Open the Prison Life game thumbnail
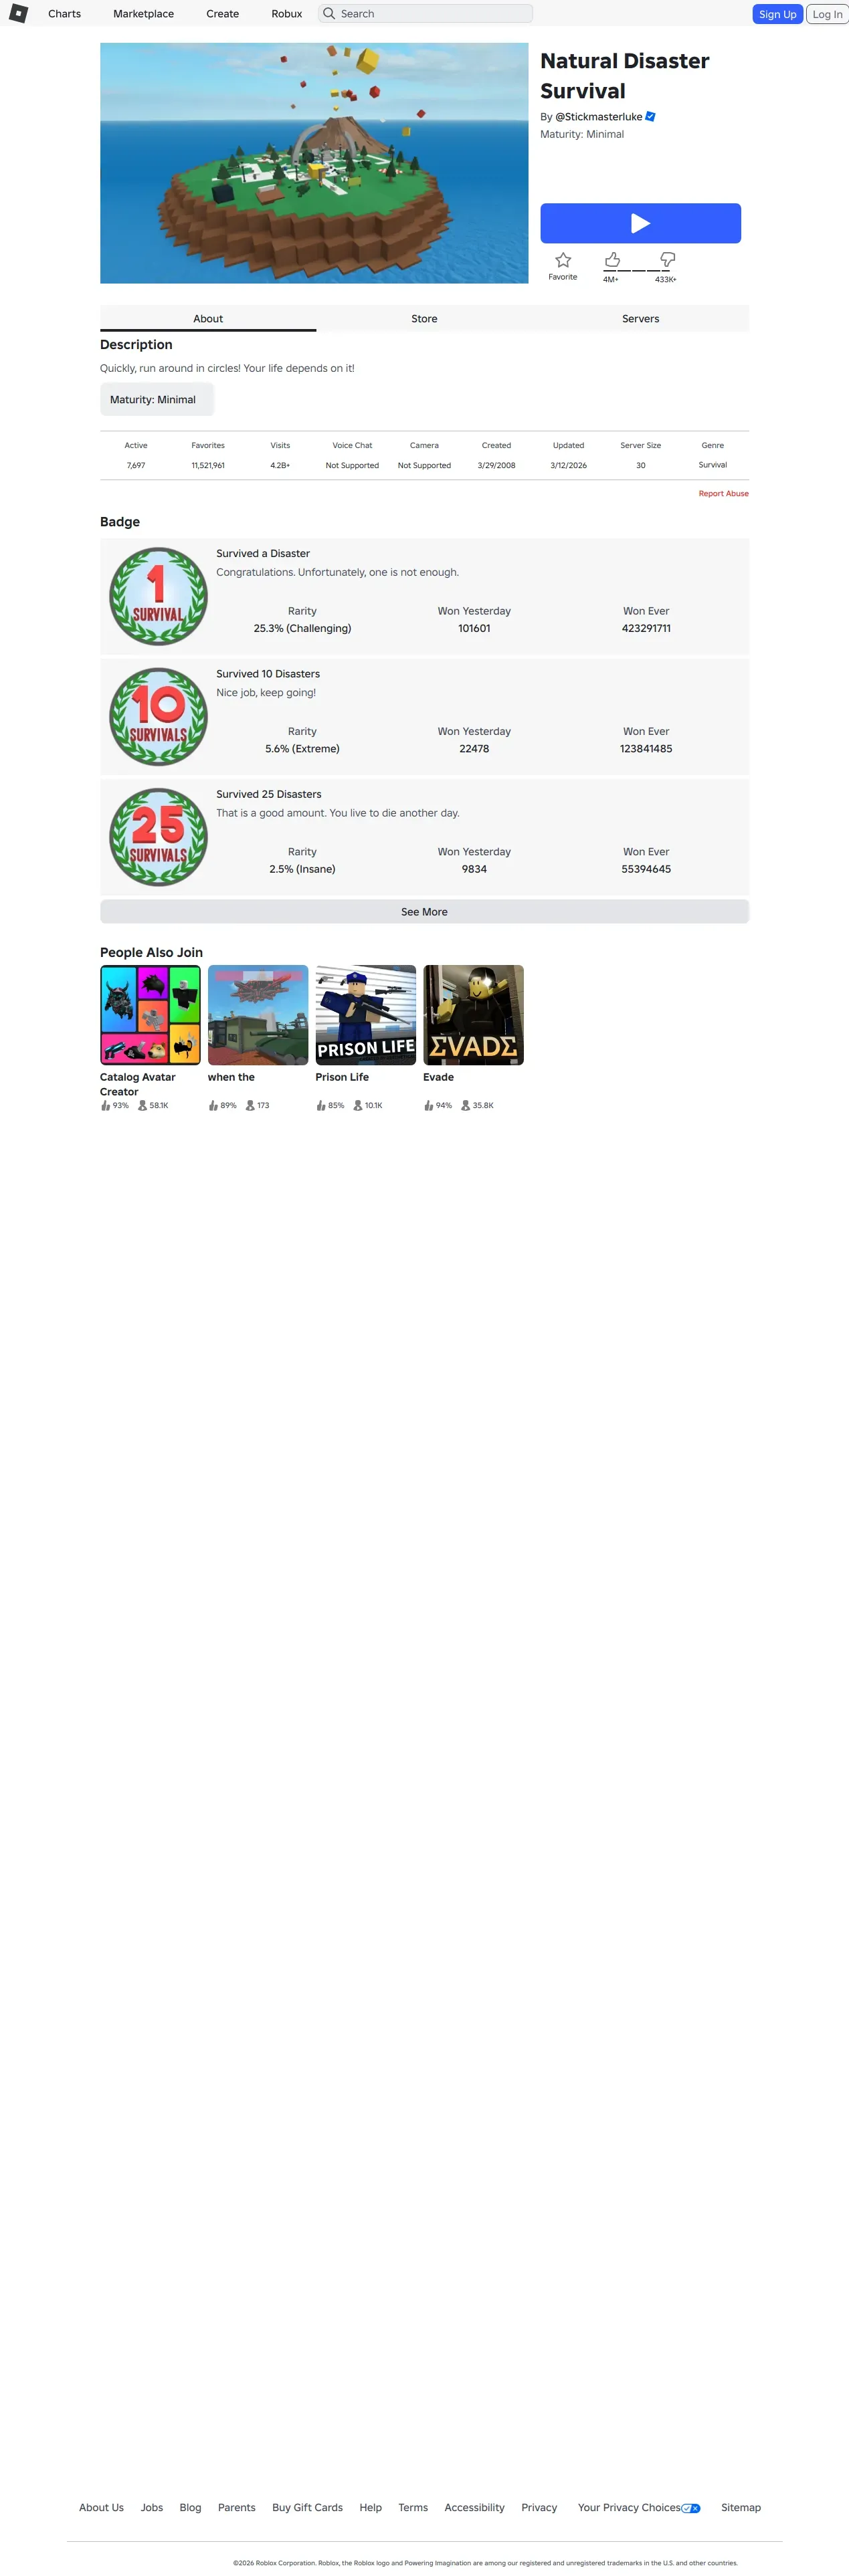The width and height of the screenshot is (849, 2576). click(366, 1015)
